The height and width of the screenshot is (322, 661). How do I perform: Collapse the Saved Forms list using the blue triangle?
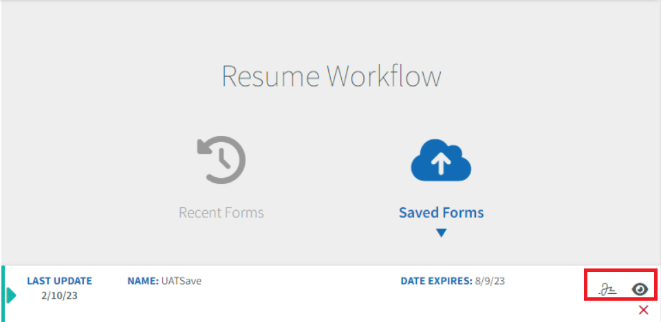(x=441, y=233)
